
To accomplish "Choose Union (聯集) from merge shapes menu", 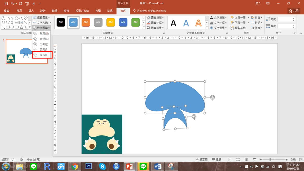I will pyautogui.click(x=42, y=33).
